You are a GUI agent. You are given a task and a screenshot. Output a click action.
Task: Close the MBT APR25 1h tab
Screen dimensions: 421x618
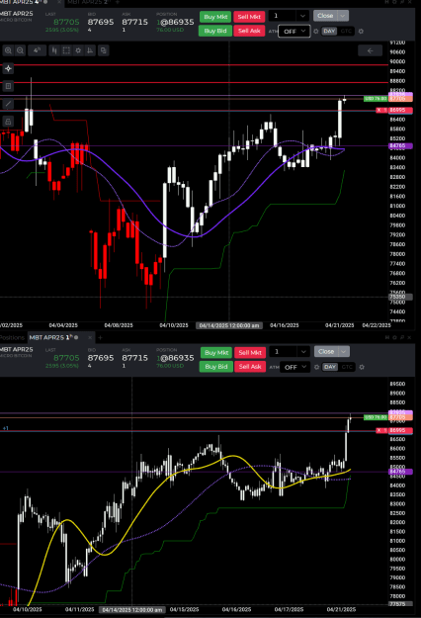tap(90, 338)
